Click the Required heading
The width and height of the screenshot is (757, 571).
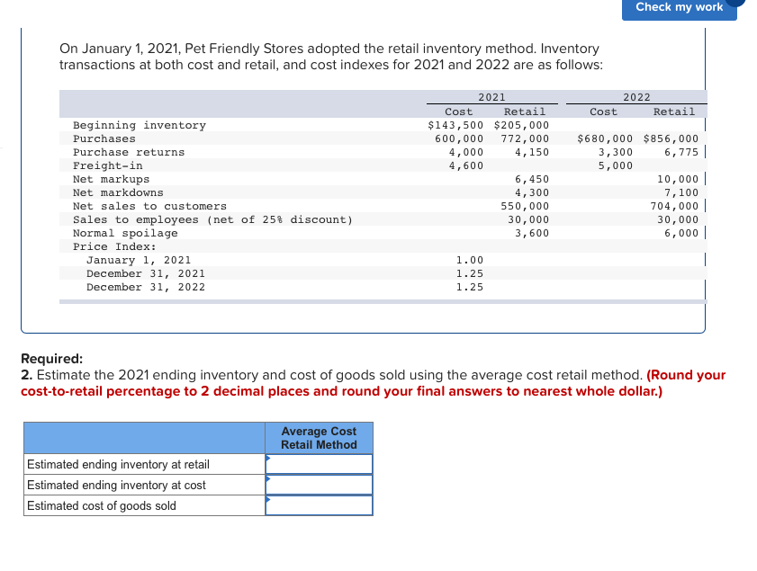point(51,359)
